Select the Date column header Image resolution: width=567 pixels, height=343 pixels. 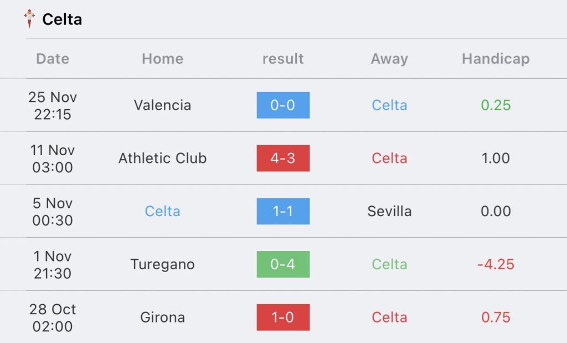click(x=53, y=59)
